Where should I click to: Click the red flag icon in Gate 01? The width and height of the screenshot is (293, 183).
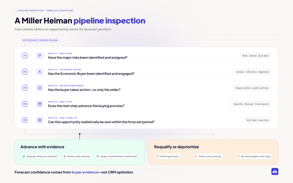(x=39, y=56)
